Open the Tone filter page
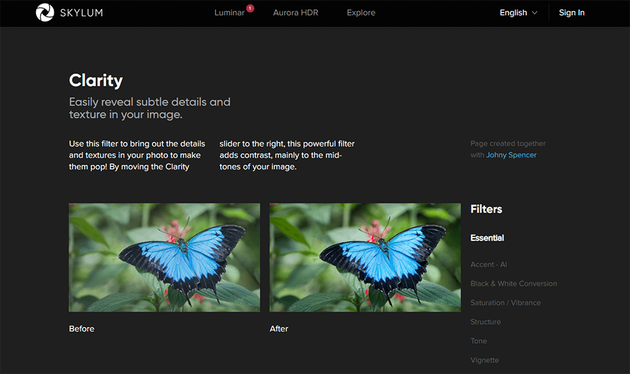This screenshot has height=374, width=630. (x=478, y=341)
